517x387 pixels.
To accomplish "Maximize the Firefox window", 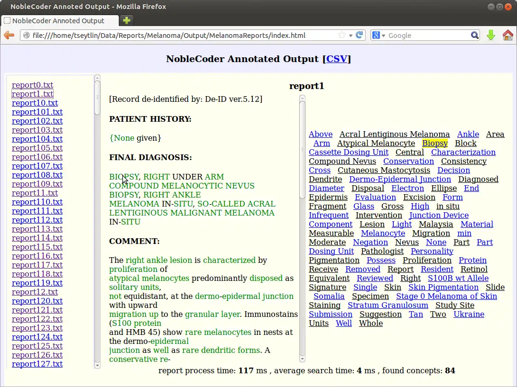I will (499, 7).
